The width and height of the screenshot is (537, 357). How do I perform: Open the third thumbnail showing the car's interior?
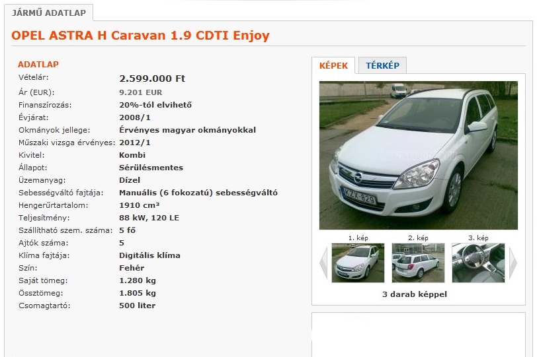478,263
